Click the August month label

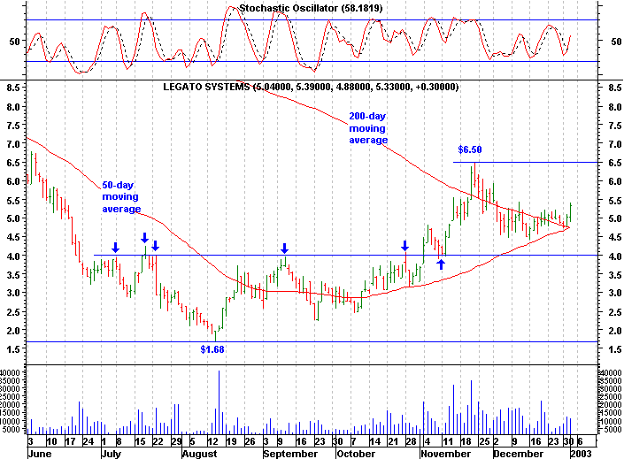[x=199, y=454]
